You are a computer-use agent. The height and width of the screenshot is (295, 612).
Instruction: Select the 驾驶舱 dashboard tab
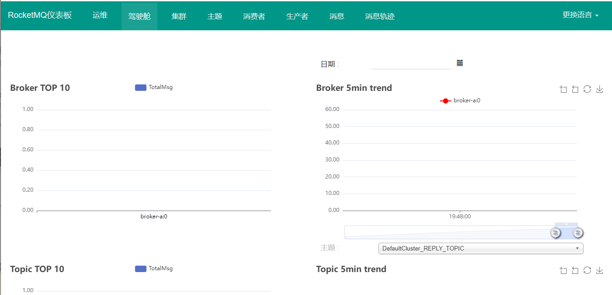point(139,17)
